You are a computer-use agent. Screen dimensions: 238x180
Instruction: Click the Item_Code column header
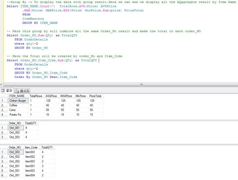(31, 147)
